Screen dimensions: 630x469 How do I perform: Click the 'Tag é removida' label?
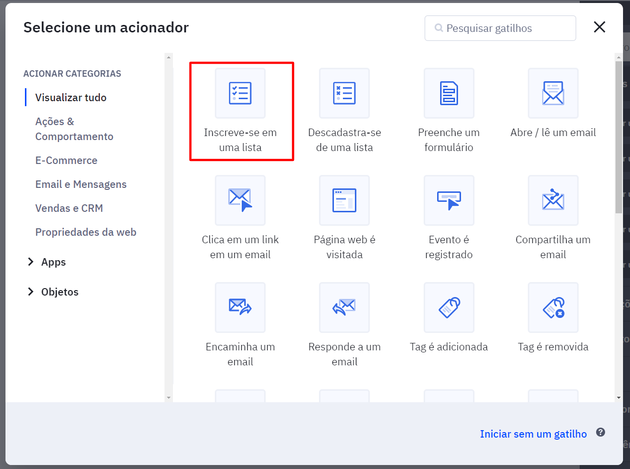coord(553,347)
